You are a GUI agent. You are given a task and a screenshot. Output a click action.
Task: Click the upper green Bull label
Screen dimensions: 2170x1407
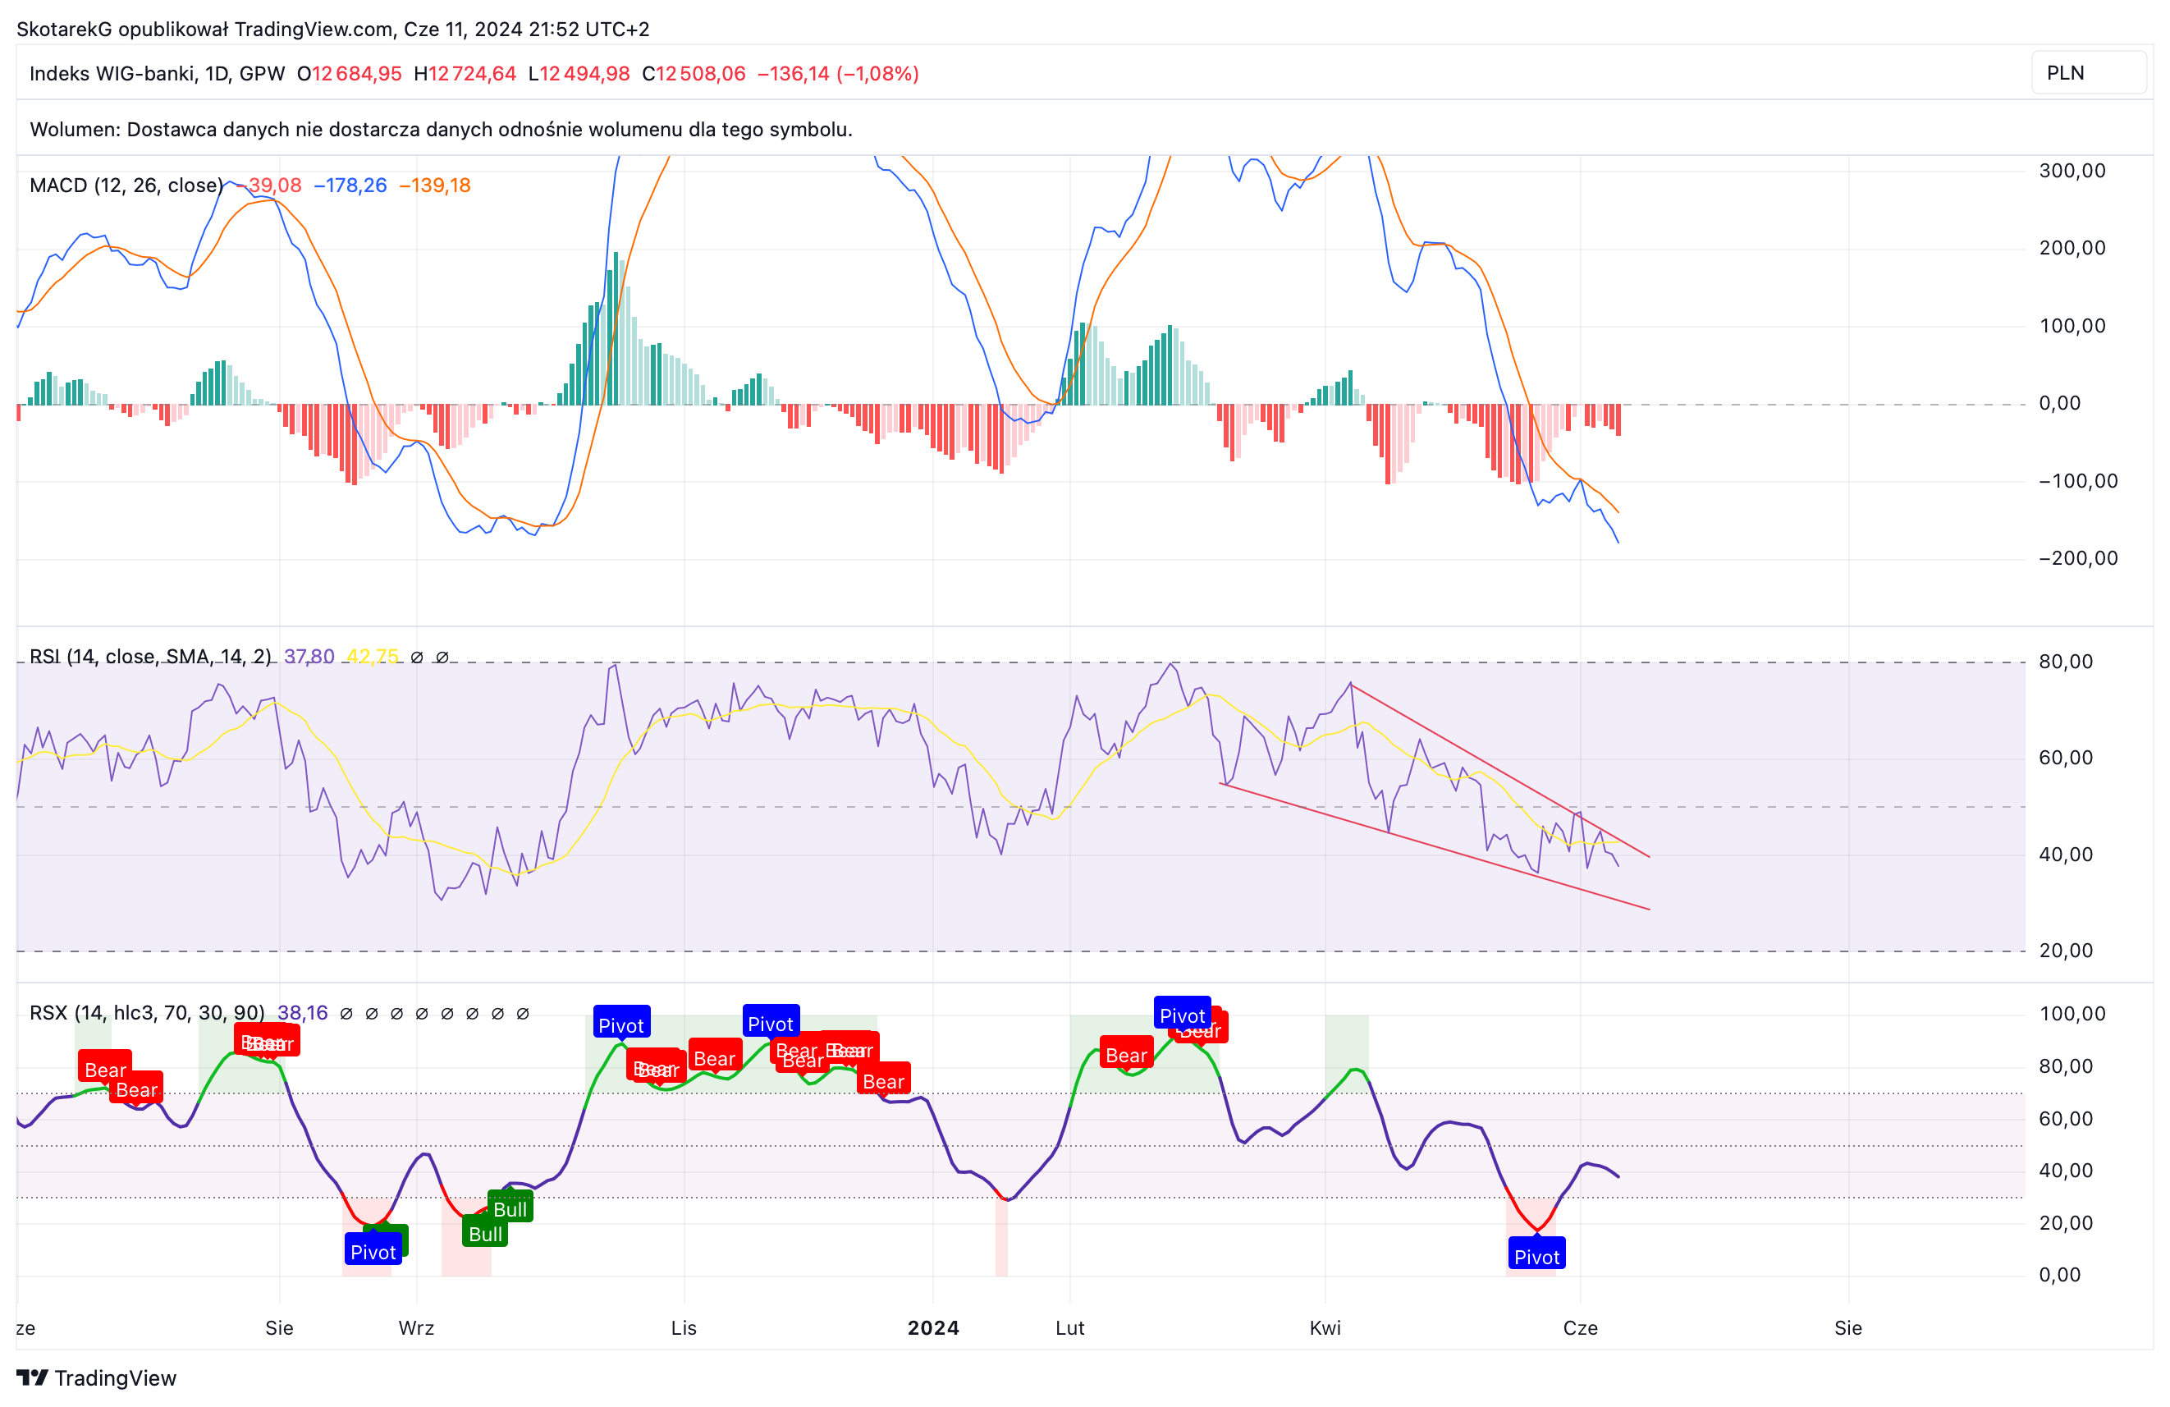tap(510, 1208)
